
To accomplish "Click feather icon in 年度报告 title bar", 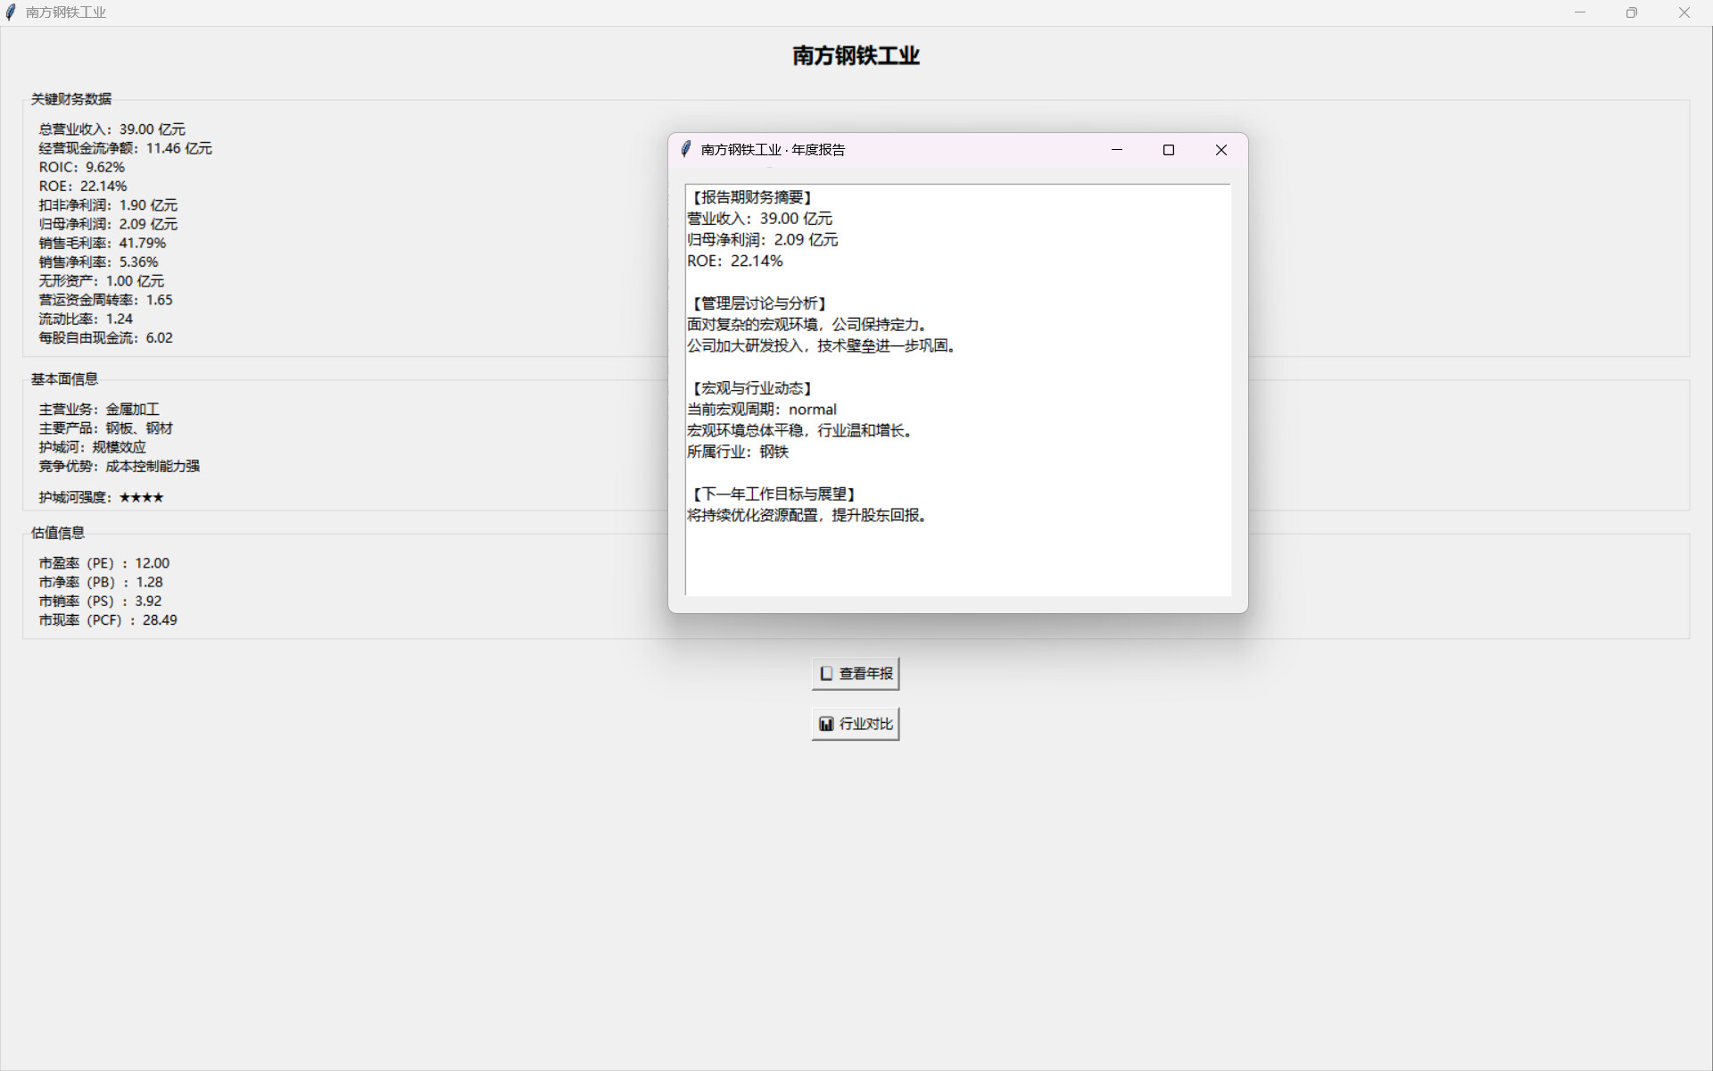I will point(685,149).
